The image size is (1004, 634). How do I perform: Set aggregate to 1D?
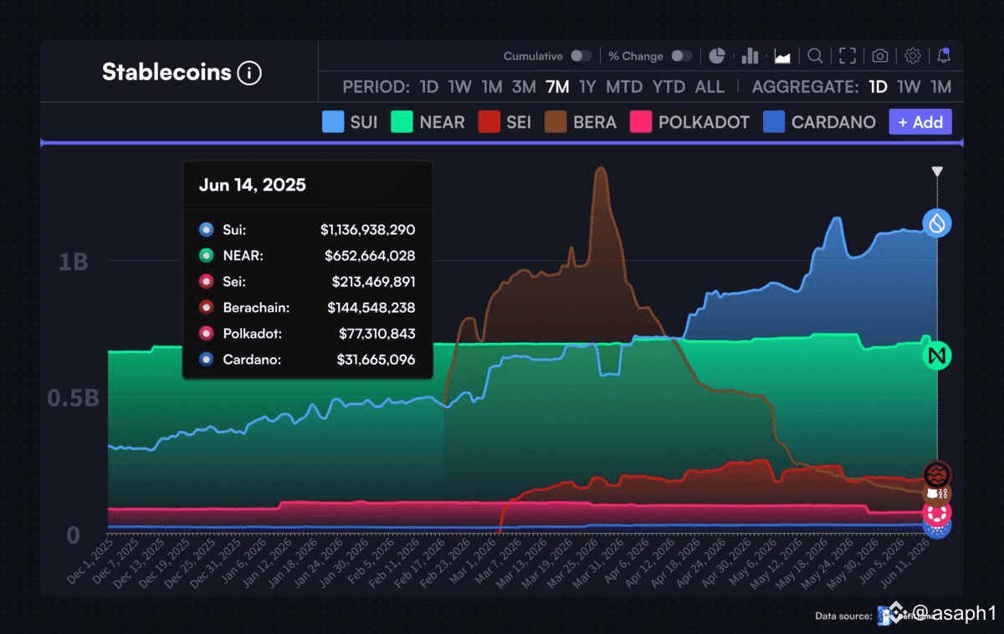pos(878,87)
